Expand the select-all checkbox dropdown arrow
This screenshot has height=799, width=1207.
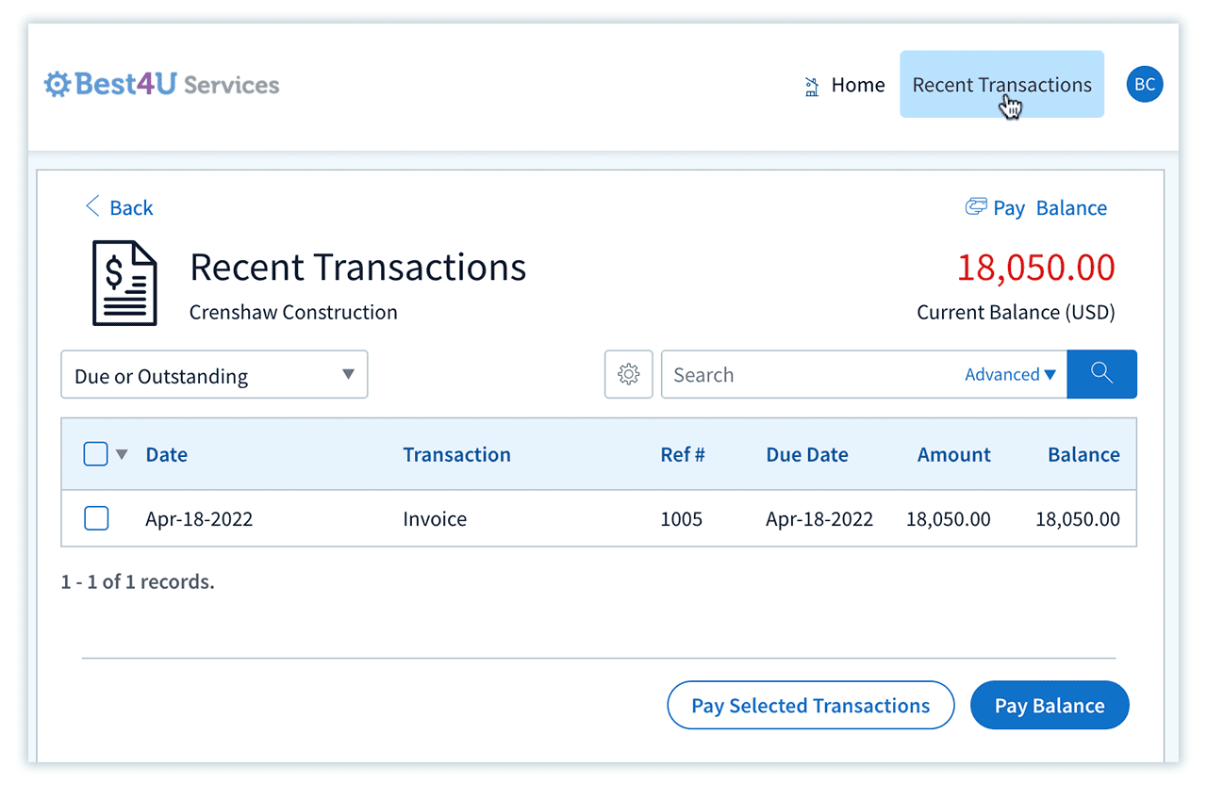[122, 455]
